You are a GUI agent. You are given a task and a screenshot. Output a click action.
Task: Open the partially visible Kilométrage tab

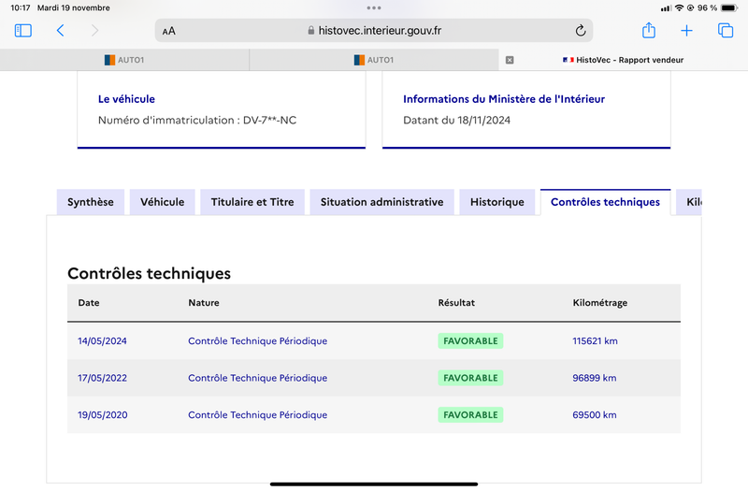coord(689,202)
